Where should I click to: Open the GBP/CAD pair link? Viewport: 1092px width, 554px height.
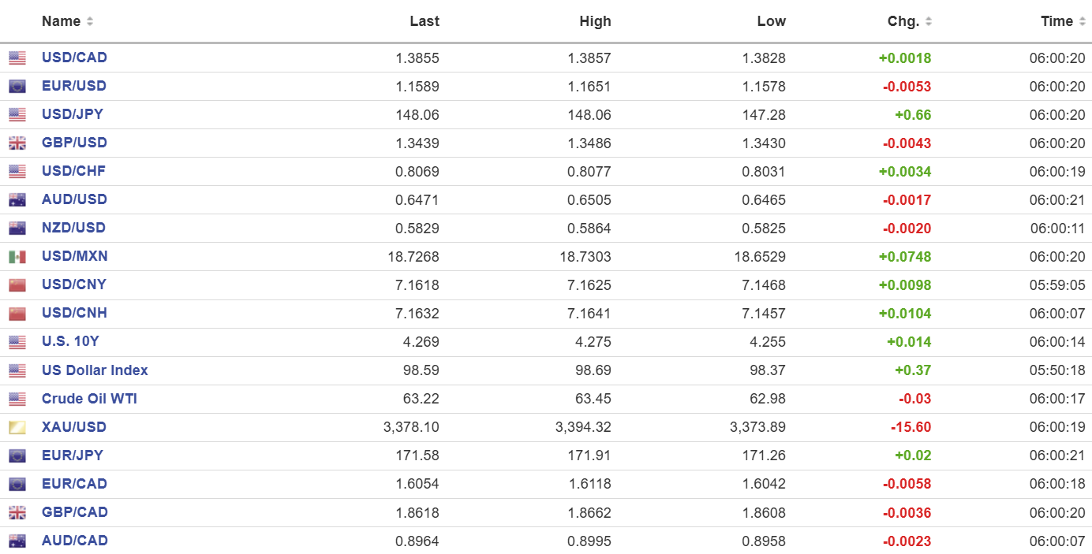(x=75, y=512)
